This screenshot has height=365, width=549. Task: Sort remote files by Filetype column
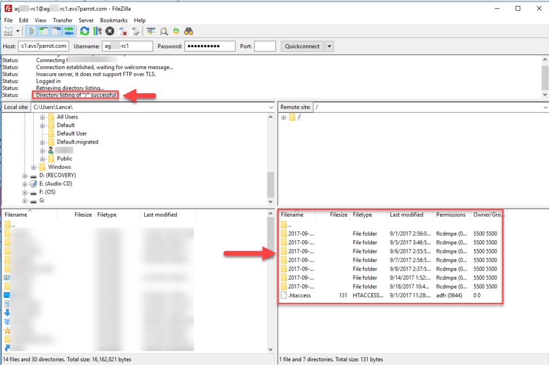[x=368, y=214]
